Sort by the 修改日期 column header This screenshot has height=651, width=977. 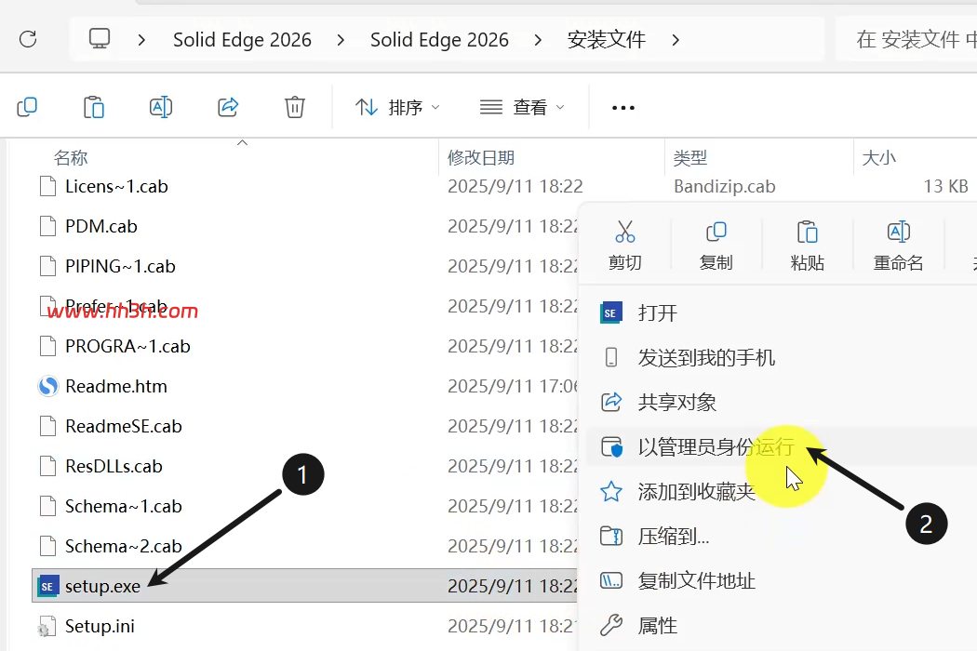(x=481, y=157)
